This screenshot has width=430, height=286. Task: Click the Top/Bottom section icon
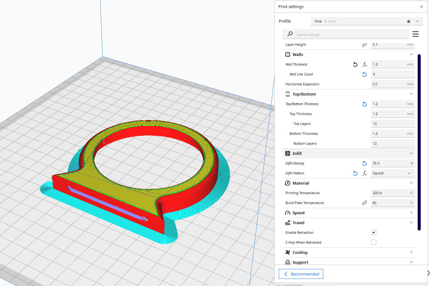coord(288,94)
